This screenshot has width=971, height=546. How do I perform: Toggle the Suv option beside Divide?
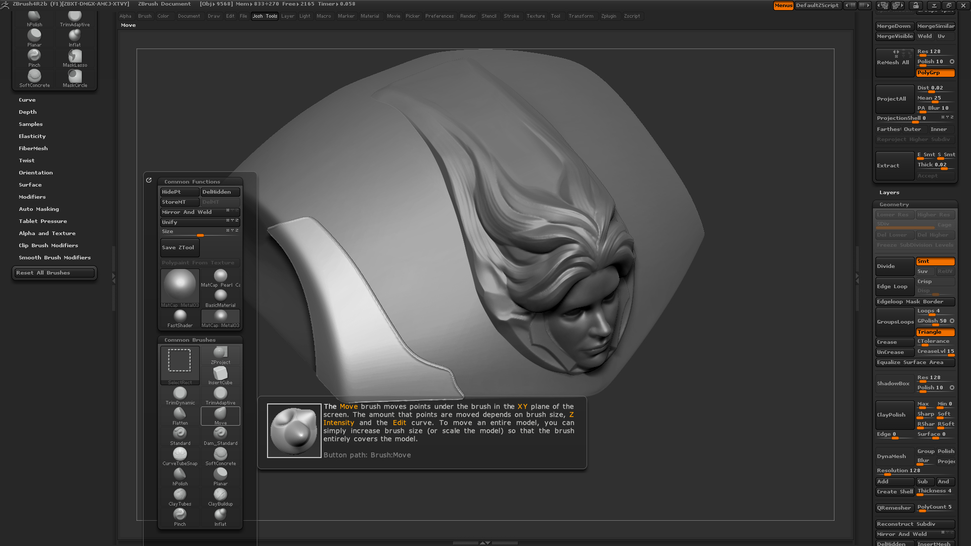pyautogui.click(x=925, y=271)
